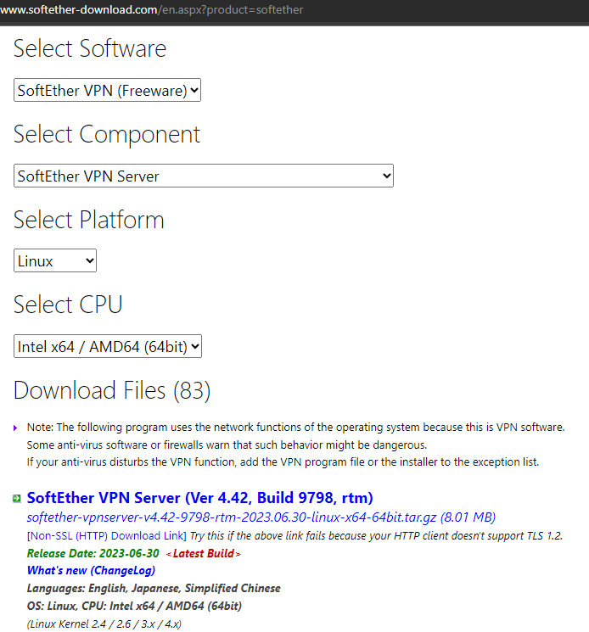Open the SoftEther VPN Server Ver 4.42 title link
The height and width of the screenshot is (632, 589).
[x=199, y=498]
